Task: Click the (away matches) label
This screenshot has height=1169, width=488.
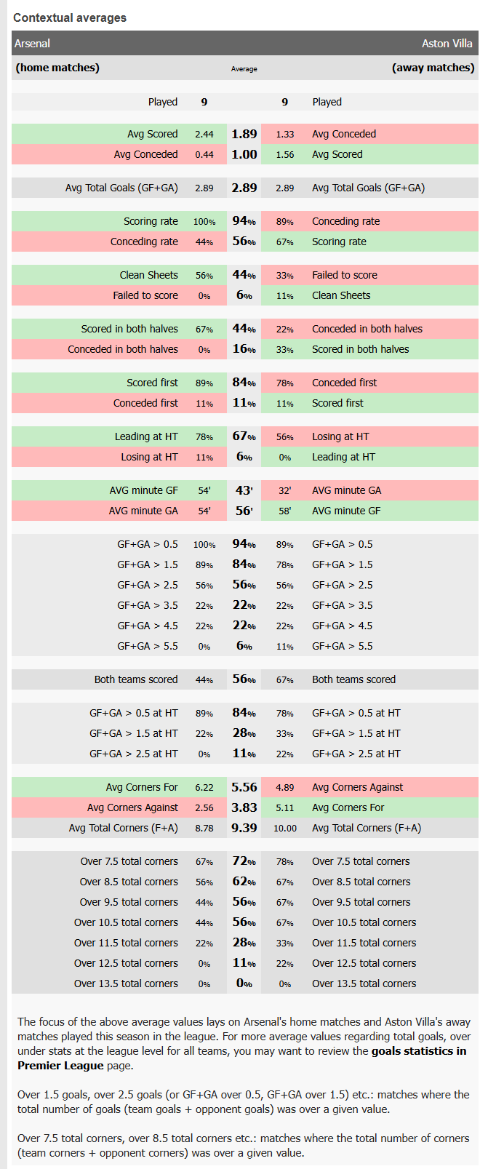Action: [433, 68]
